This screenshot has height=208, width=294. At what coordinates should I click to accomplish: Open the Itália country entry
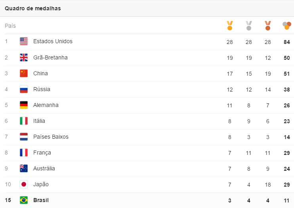(x=39, y=121)
